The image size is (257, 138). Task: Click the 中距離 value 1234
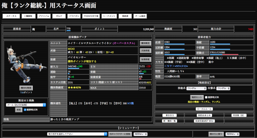(213, 47)
